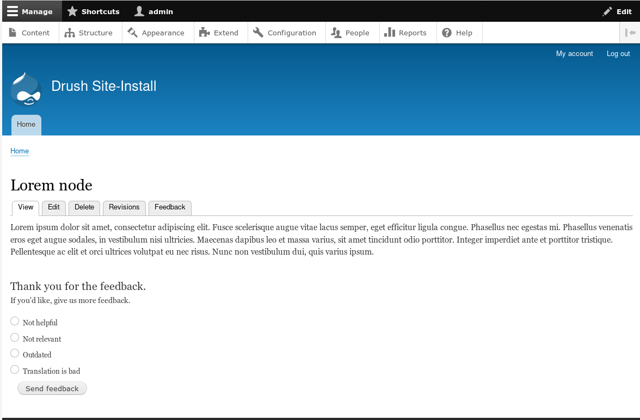Viewport: 640px width, 420px height.
Task: Select 'Translation is bad' option
Action: tap(15, 369)
